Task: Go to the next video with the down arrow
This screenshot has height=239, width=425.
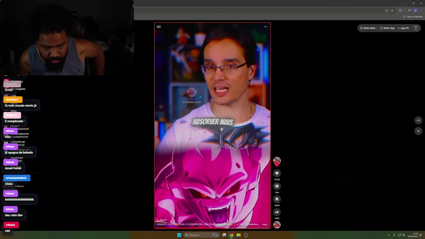Action: click(418, 131)
